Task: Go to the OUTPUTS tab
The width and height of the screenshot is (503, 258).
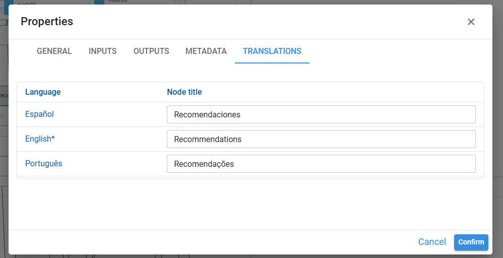Action: point(151,51)
